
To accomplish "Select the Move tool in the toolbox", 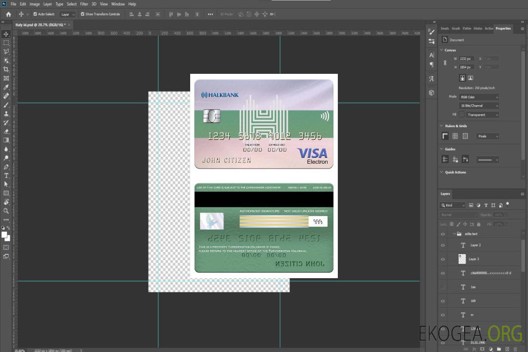I will (x=6, y=34).
